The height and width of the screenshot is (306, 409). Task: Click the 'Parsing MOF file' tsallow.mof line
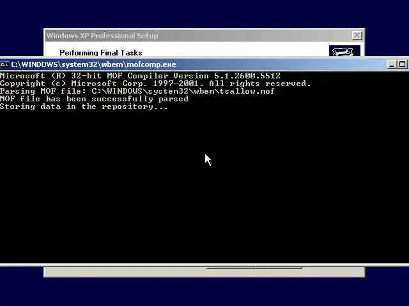pyautogui.click(x=137, y=91)
